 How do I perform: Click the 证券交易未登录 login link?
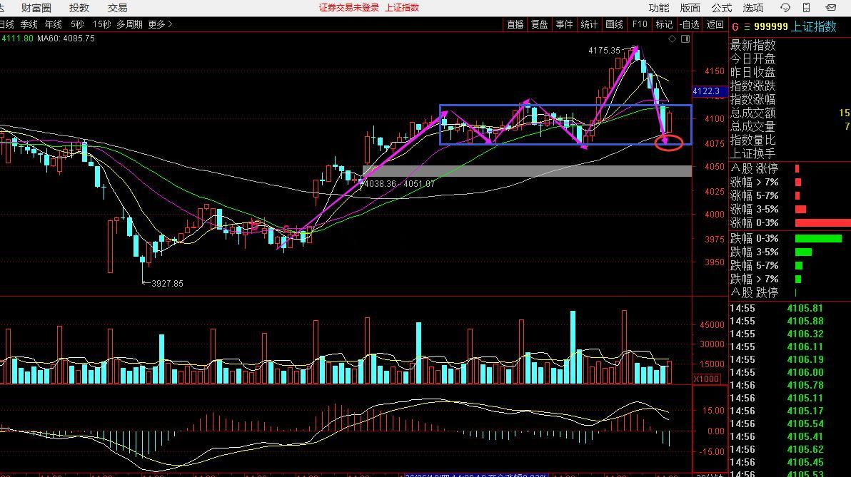348,8
